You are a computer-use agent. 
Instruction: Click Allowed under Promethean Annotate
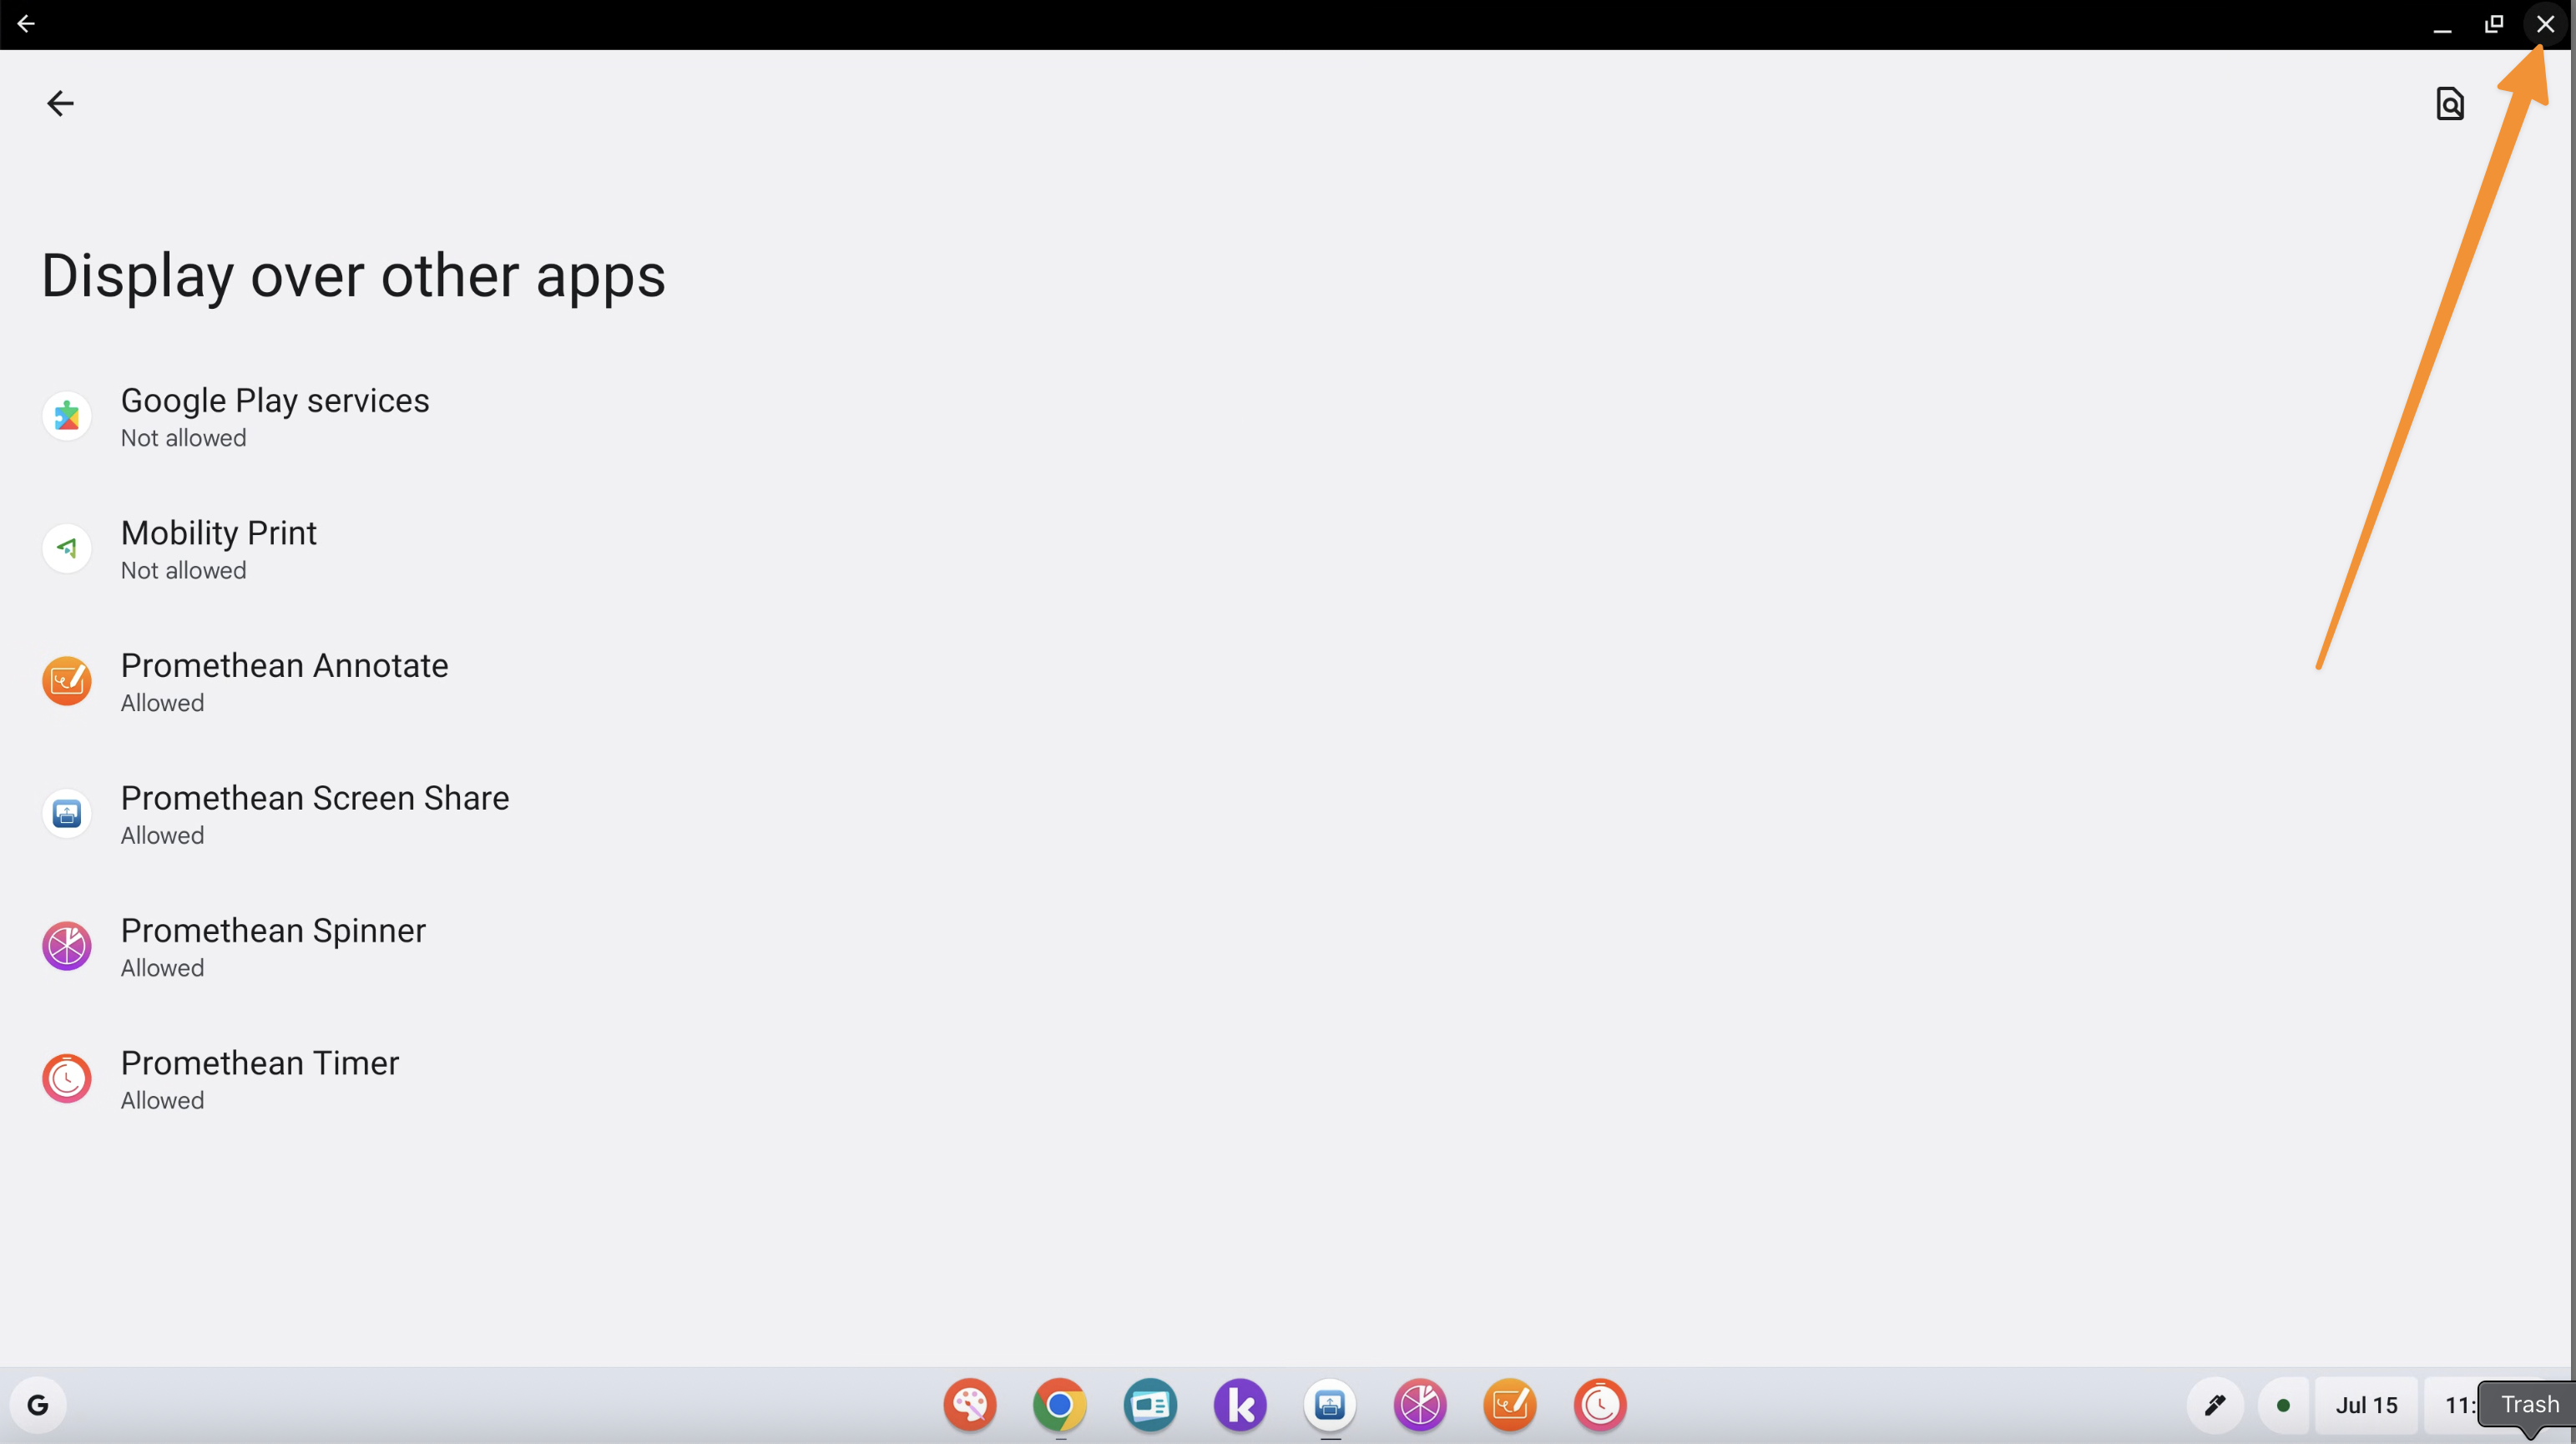click(x=162, y=703)
